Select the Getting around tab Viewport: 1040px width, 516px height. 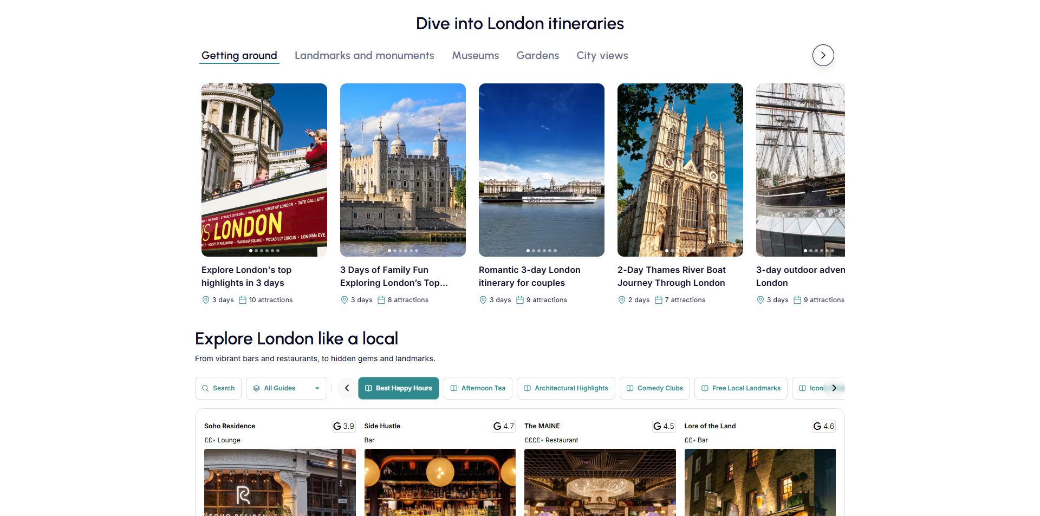coord(239,55)
